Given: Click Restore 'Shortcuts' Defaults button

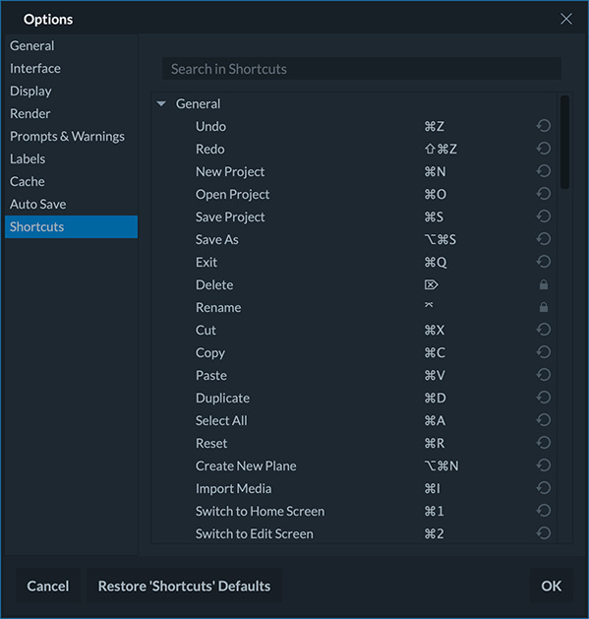Looking at the screenshot, I should (x=184, y=586).
